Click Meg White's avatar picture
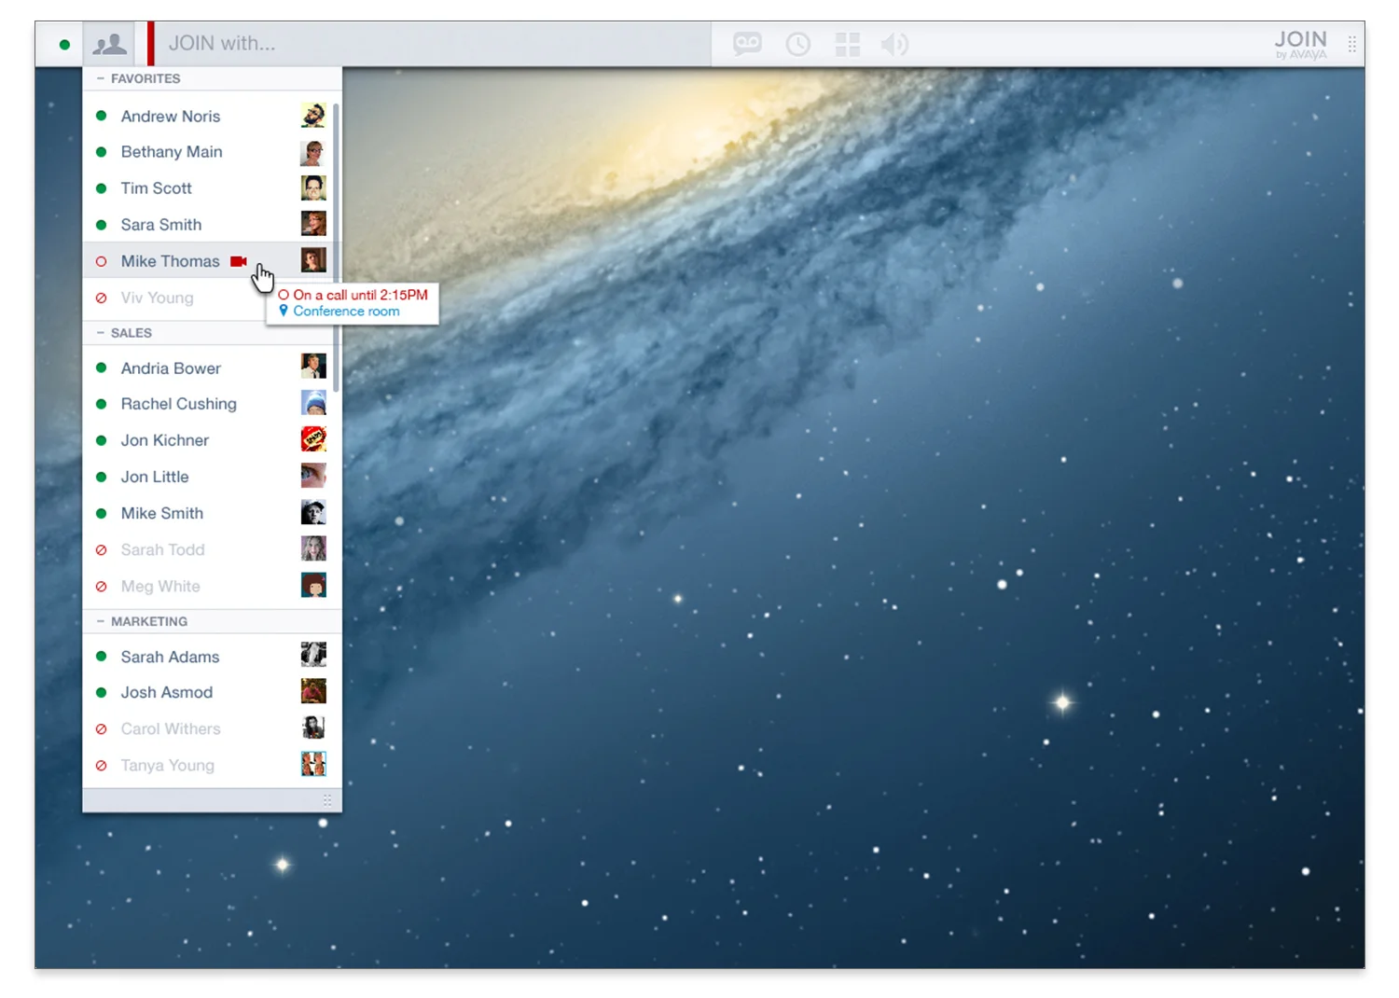 click(313, 585)
